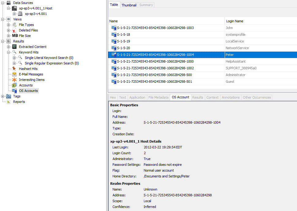Sort results by the Name column header
This screenshot has height=211, width=297.
point(113,21)
